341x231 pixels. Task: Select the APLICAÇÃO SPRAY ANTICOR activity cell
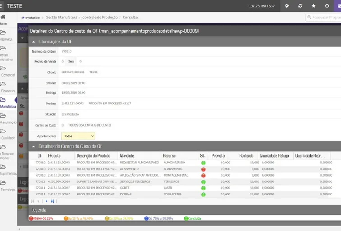point(140,175)
